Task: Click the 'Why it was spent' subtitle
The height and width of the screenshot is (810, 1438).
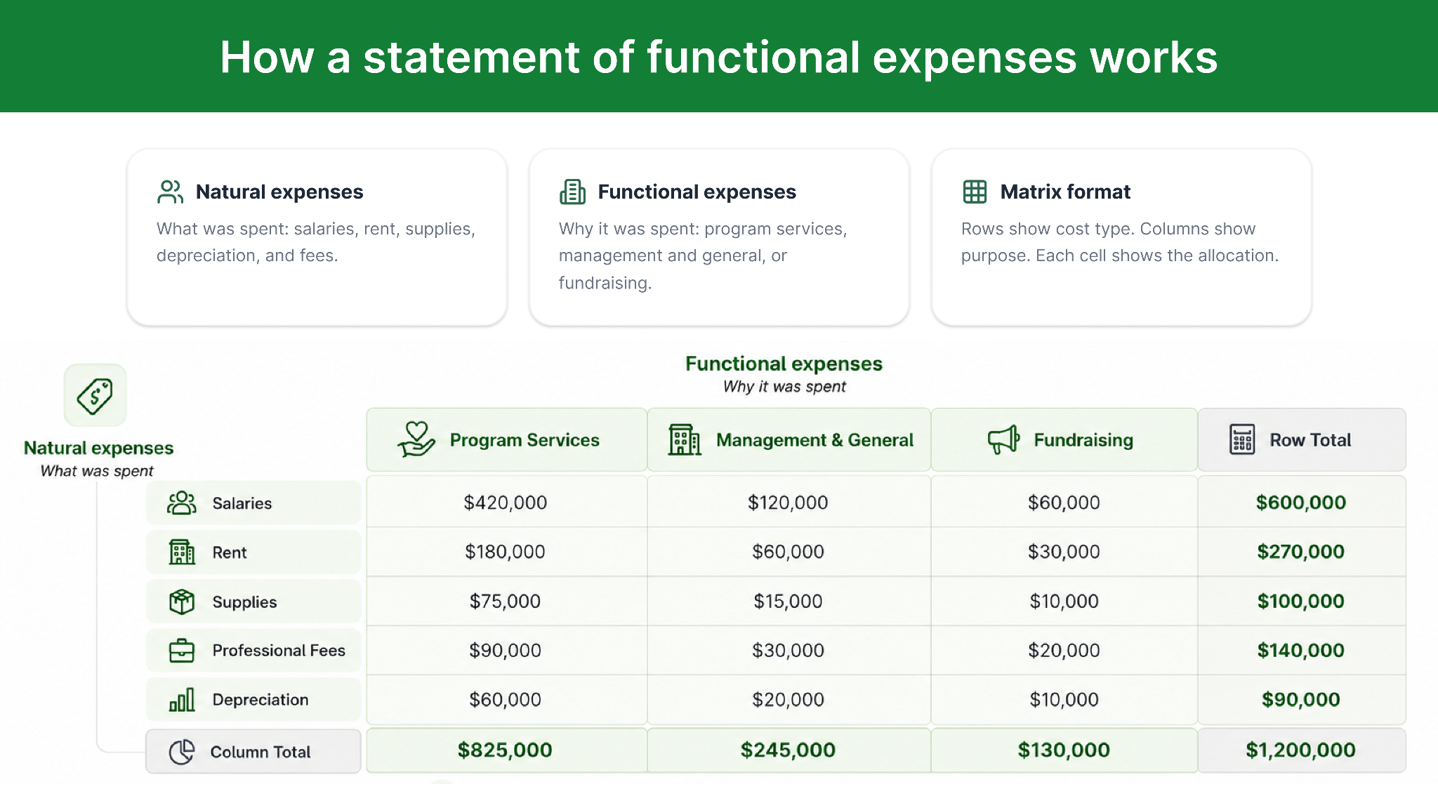Action: click(784, 387)
